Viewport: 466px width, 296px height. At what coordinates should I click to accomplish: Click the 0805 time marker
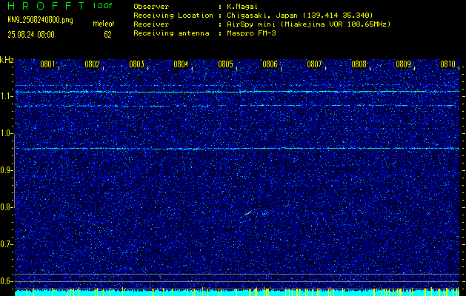click(225, 64)
